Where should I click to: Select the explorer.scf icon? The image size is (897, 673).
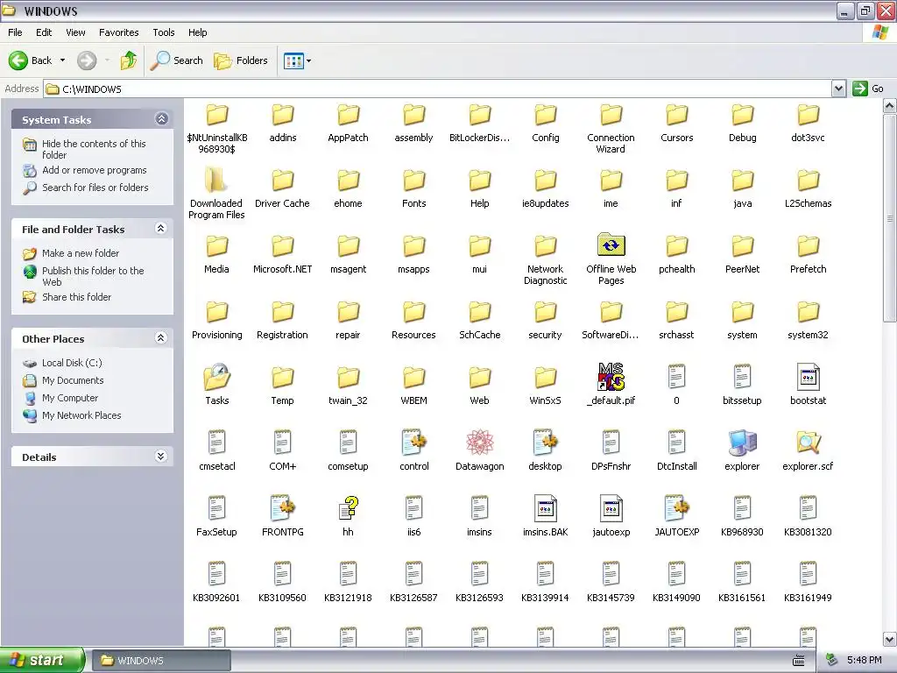pyautogui.click(x=808, y=443)
